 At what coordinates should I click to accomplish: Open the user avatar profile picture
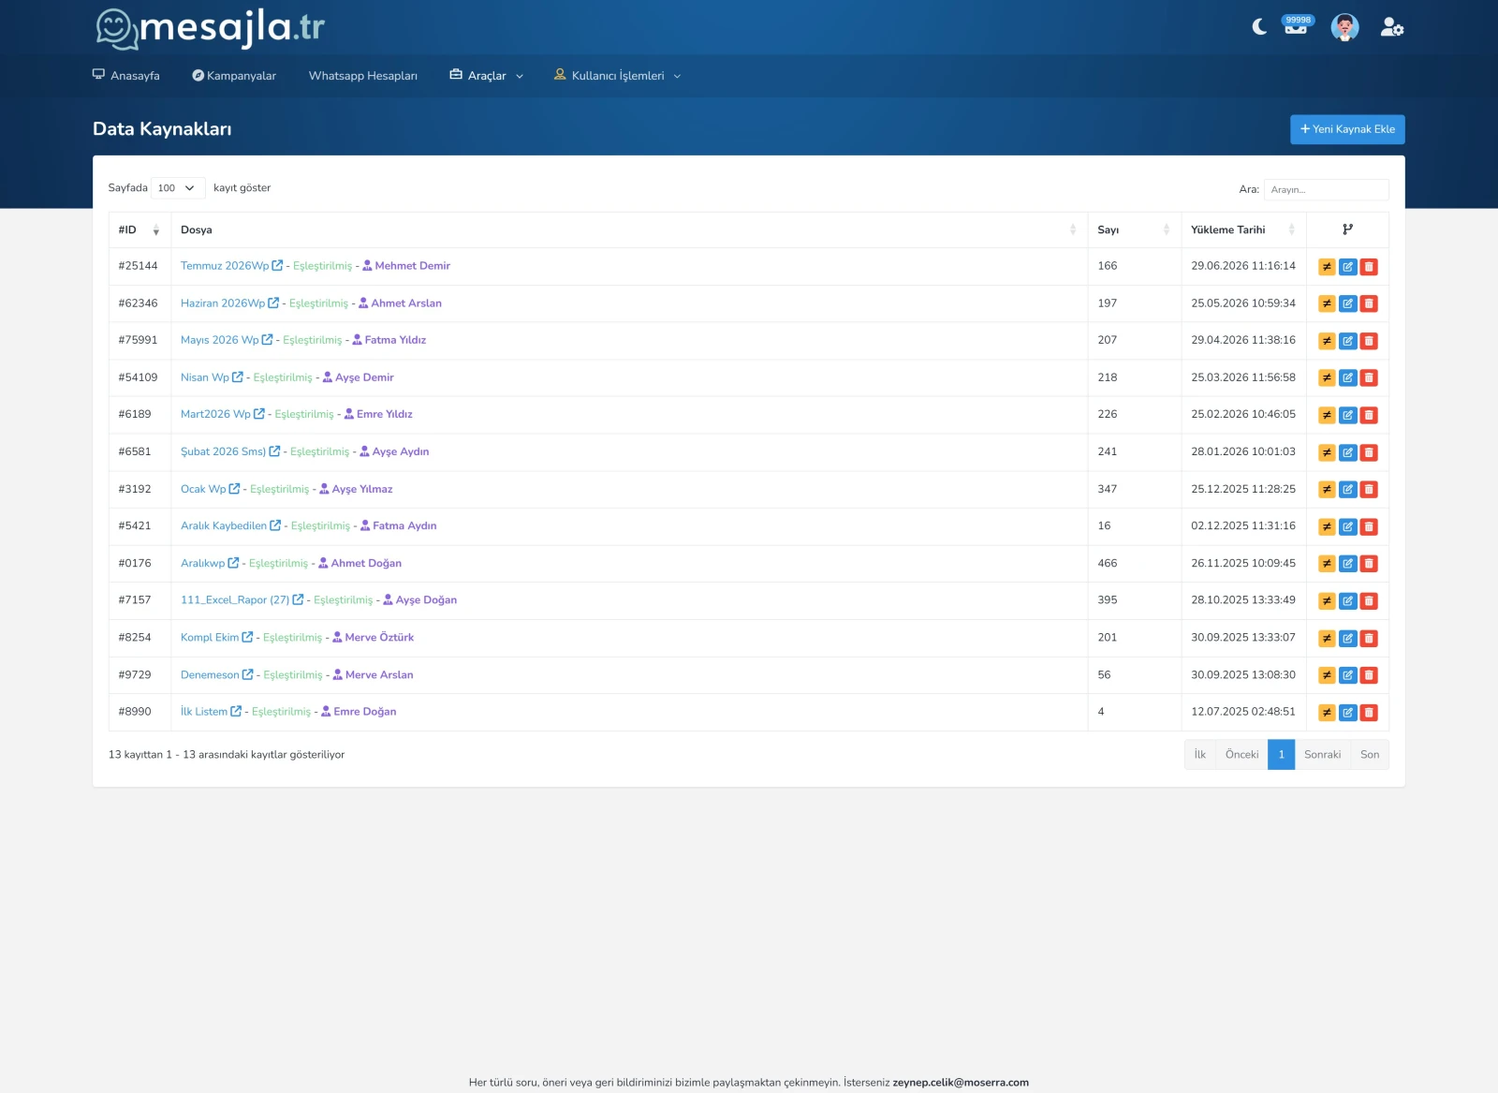(x=1344, y=27)
